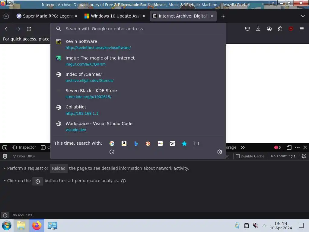The image size is (309, 232).
Task: Close the developer tools panel
Action: pyautogui.click(x=305, y=147)
